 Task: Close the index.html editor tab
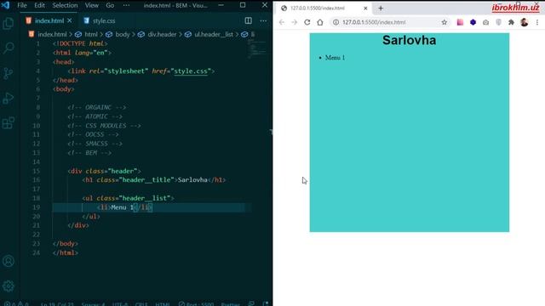(70, 20)
